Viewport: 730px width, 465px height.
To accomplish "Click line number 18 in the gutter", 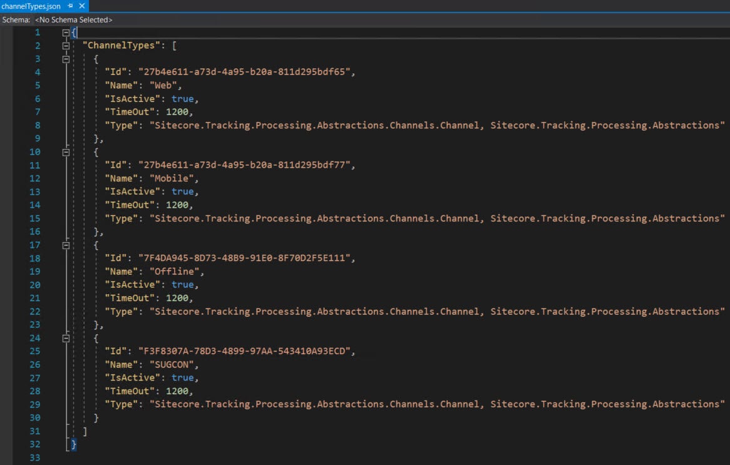I will click(x=35, y=258).
